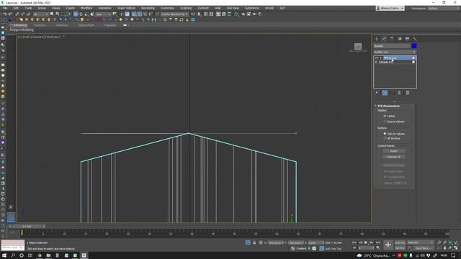Open the Modifier List dropdown
The width and height of the screenshot is (461, 259).
(x=395, y=52)
